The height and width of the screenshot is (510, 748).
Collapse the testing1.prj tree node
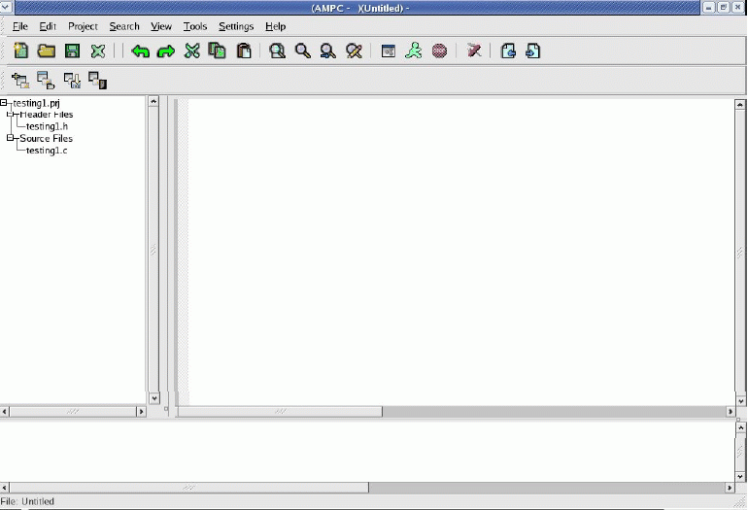tap(3, 103)
